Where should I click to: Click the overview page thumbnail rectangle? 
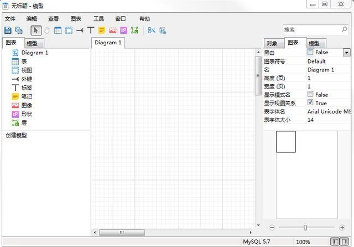tap(286, 142)
